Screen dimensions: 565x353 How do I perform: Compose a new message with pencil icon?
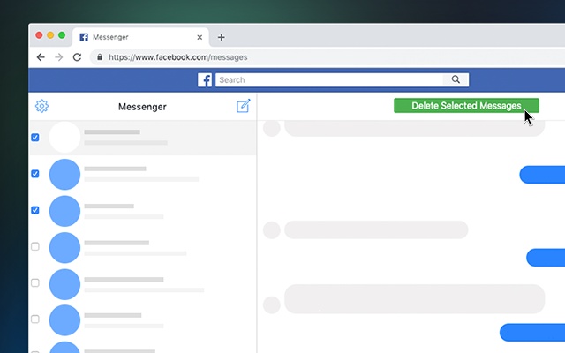click(244, 106)
